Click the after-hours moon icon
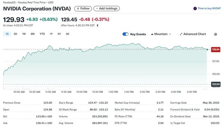Screen dimensions: 222x127 coord(98,26)
